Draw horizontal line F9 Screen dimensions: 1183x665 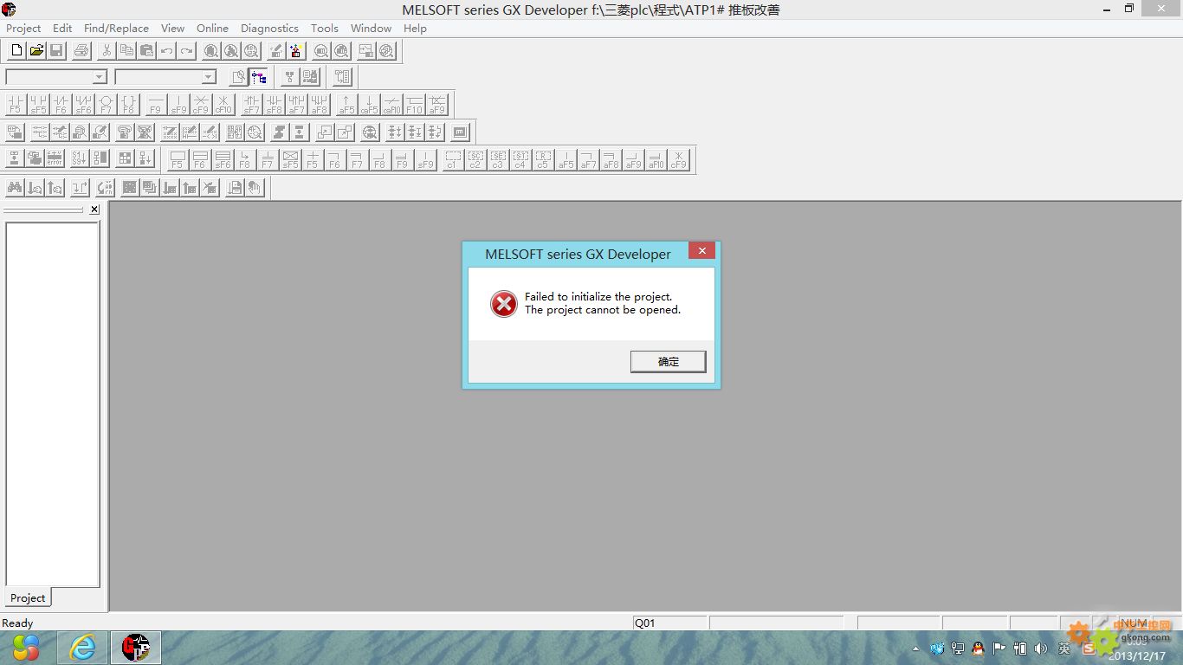pyautogui.click(x=156, y=105)
